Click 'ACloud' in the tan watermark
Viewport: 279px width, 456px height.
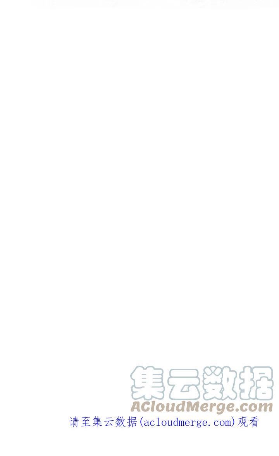[x=158, y=406]
